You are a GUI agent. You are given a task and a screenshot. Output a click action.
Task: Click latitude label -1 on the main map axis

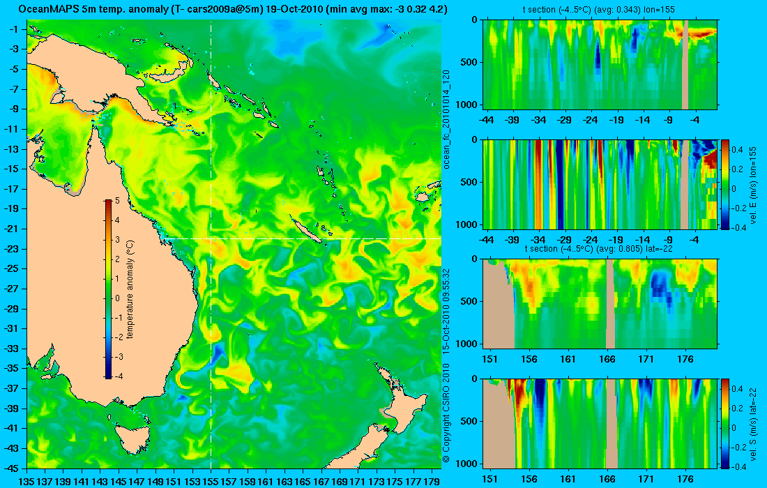(x=15, y=29)
